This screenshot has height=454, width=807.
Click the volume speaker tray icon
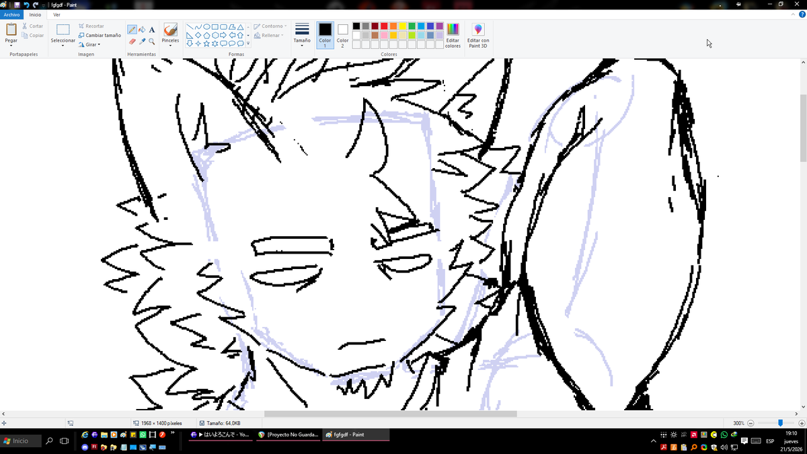click(724, 447)
